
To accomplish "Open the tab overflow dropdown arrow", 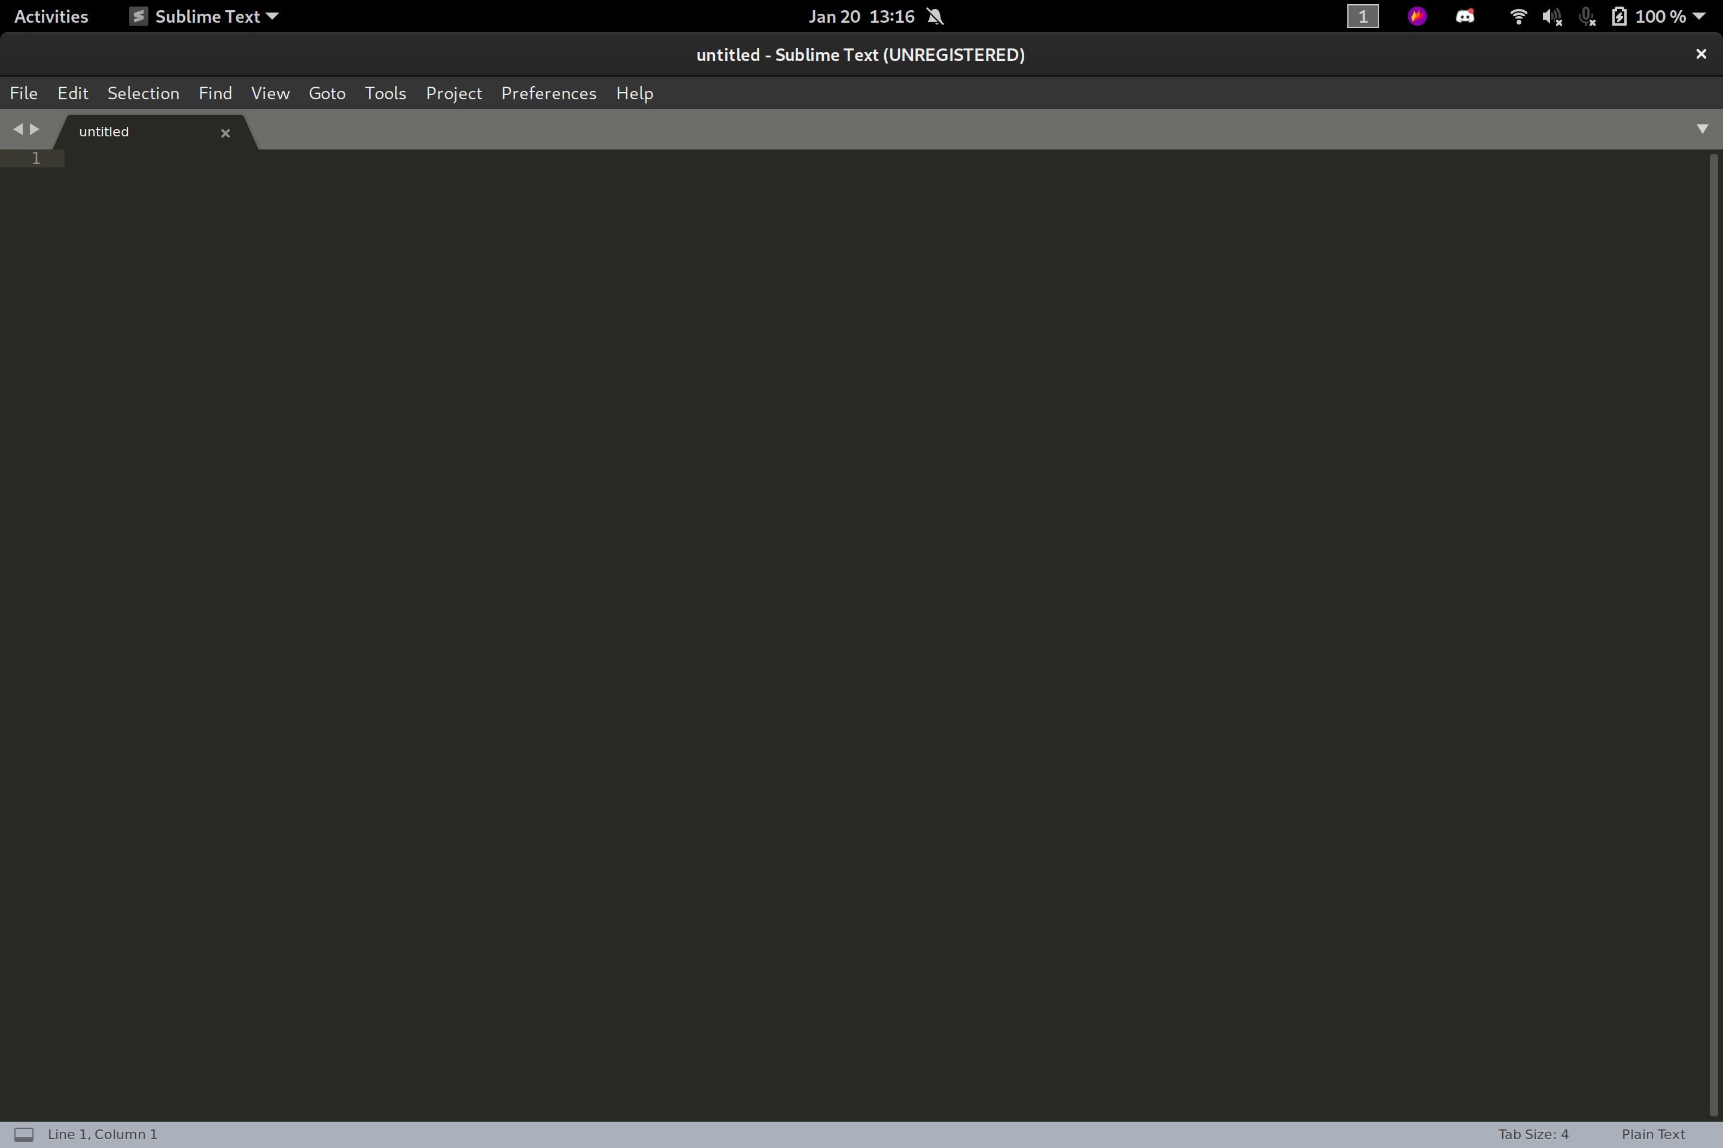I will point(1703,129).
